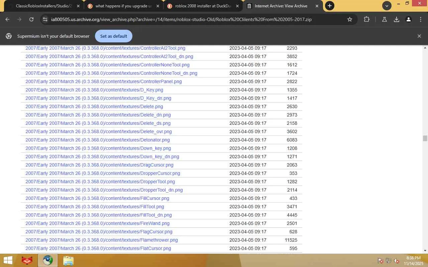
Task: Open the ControllerPanel.png file link
Action: pos(104,81)
